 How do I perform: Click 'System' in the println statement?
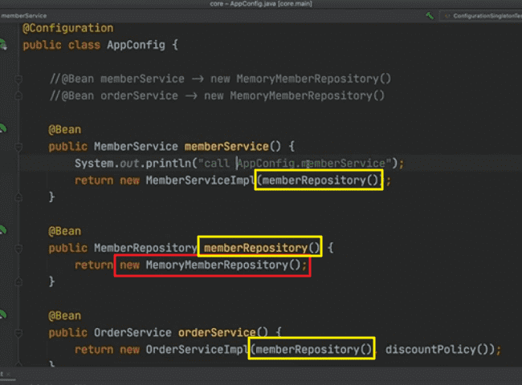click(x=94, y=164)
